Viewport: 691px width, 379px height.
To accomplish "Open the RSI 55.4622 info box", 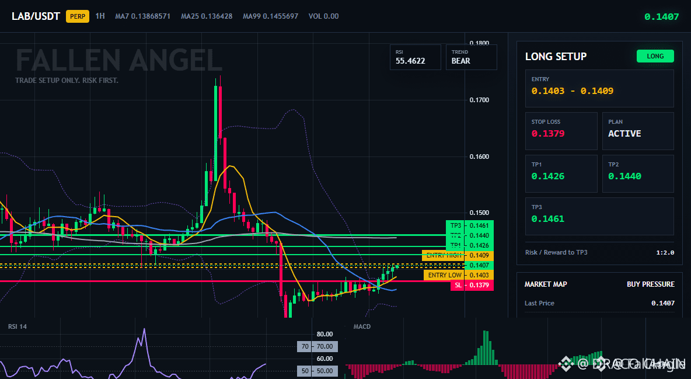I will tap(415, 57).
